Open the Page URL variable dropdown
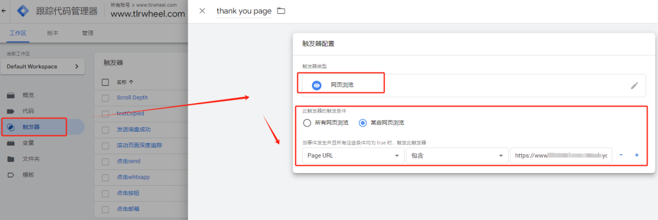This screenshot has height=220, width=658. point(353,155)
